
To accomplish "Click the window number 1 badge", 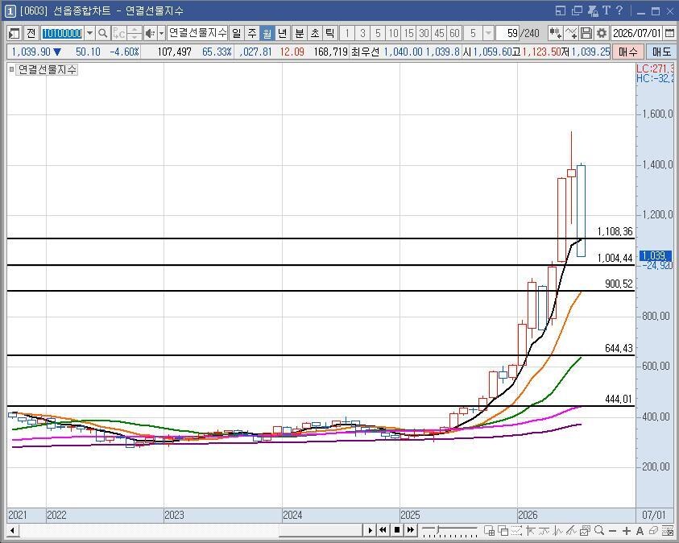I will click(x=10, y=11).
